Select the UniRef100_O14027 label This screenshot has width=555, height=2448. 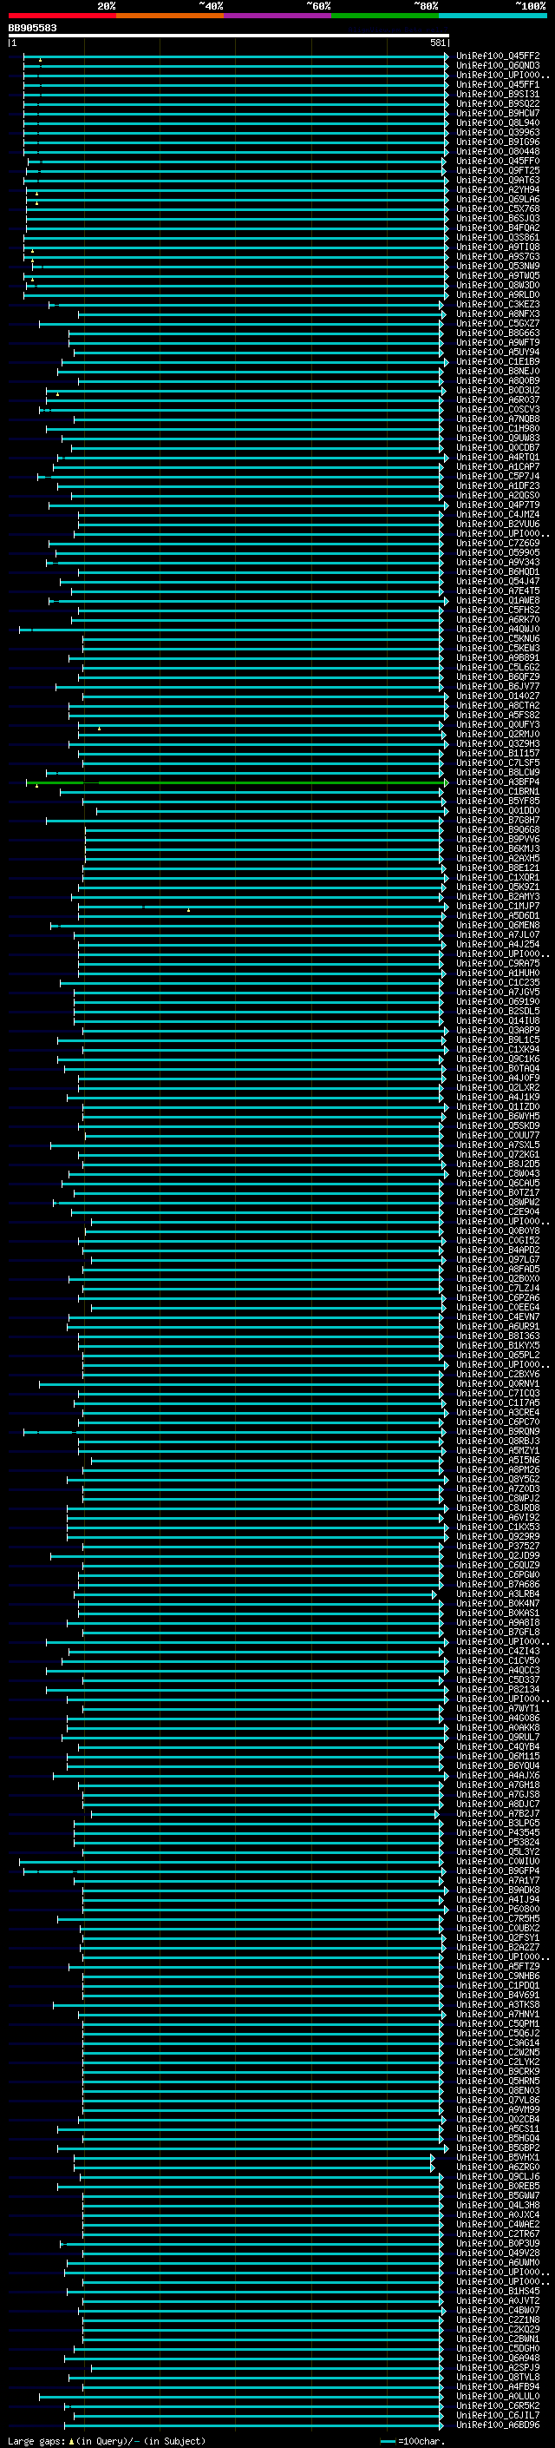click(498, 696)
